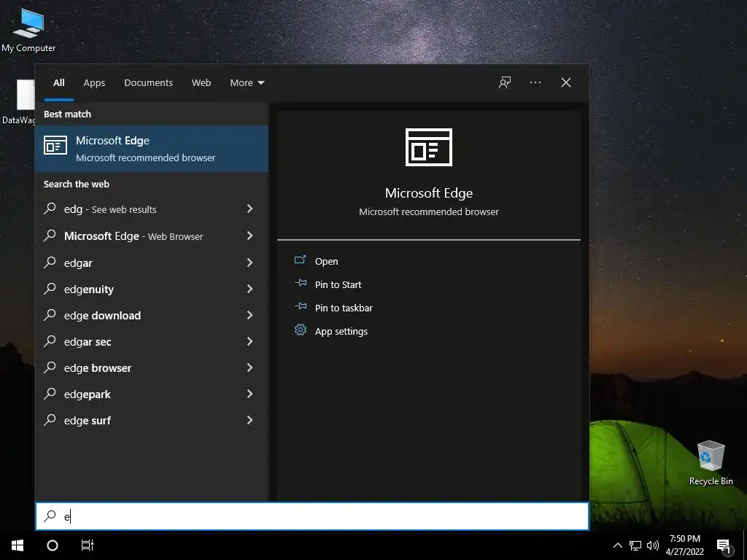Expand arrow for Microsoft Edge Web Browser

[249, 236]
